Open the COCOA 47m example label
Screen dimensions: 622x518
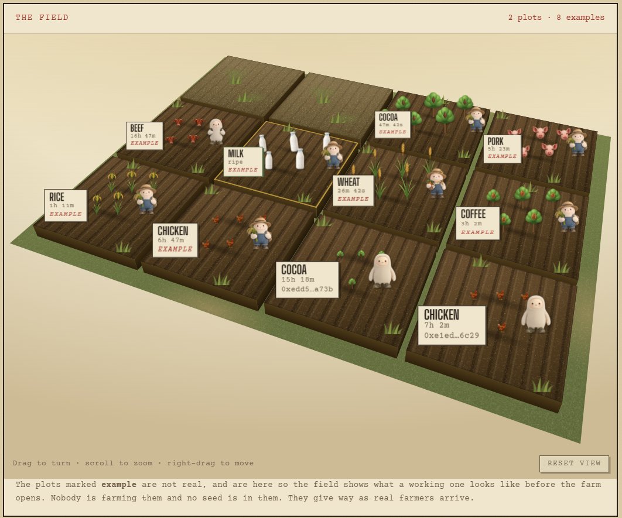tap(392, 125)
